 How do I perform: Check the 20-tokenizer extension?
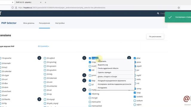tap(45, 78)
